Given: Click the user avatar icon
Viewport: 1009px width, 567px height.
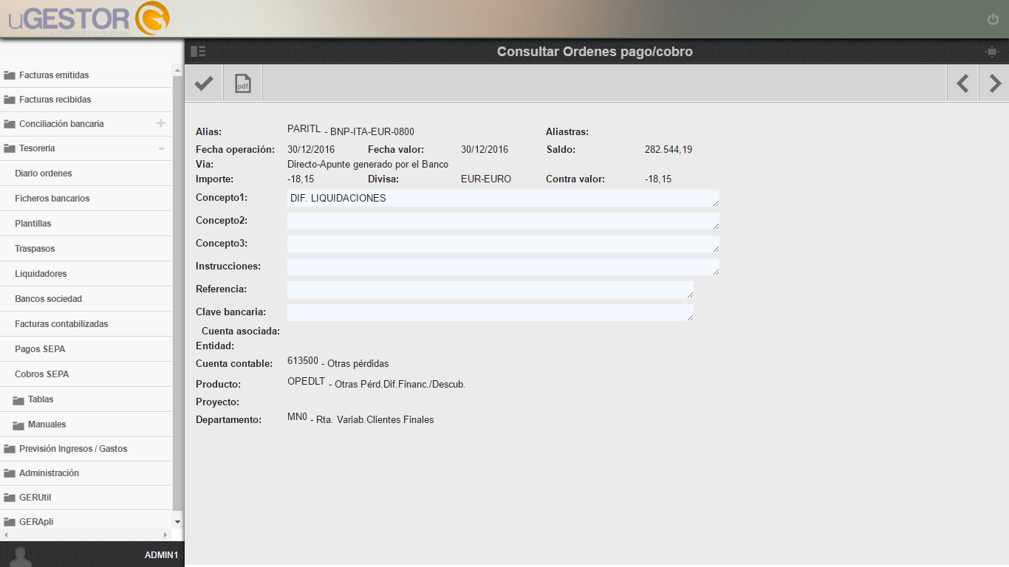Looking at the screenshot, I should click(22, 555).
